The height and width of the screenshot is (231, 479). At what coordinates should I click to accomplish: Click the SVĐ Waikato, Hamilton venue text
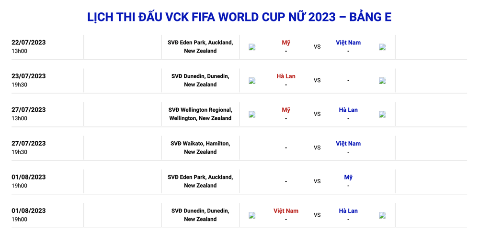[x=200, y=144]
